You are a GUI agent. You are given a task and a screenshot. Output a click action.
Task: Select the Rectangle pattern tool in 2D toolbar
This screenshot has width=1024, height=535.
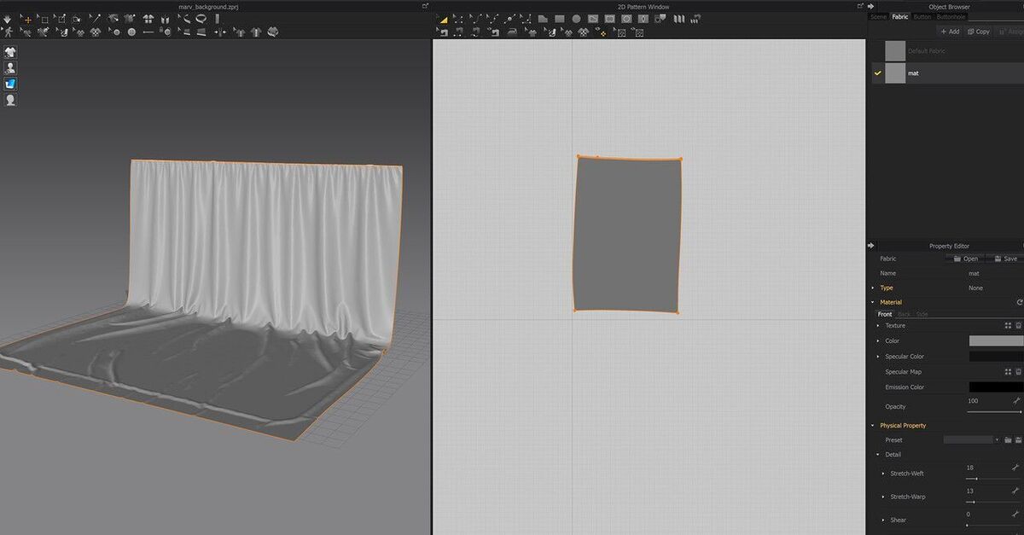560,18
